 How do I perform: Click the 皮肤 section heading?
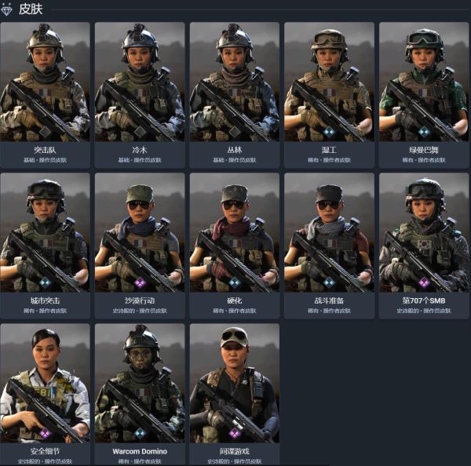tap(31, 9)
